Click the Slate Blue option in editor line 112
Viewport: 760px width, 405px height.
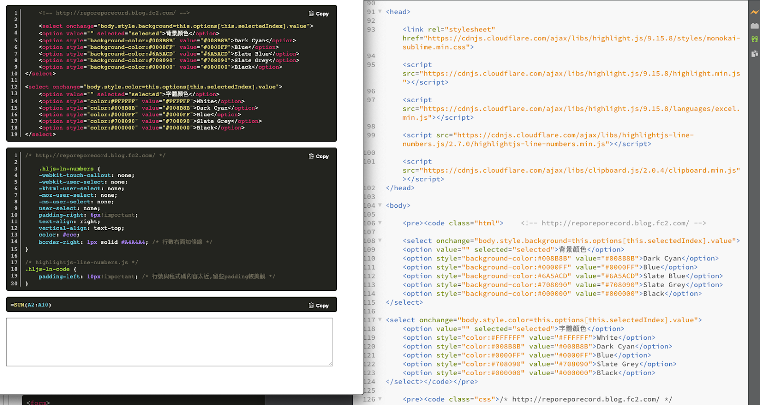[x=563, y=276]
